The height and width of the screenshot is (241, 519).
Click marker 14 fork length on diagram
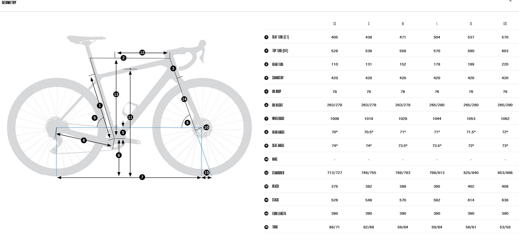(x=184, y=99)
